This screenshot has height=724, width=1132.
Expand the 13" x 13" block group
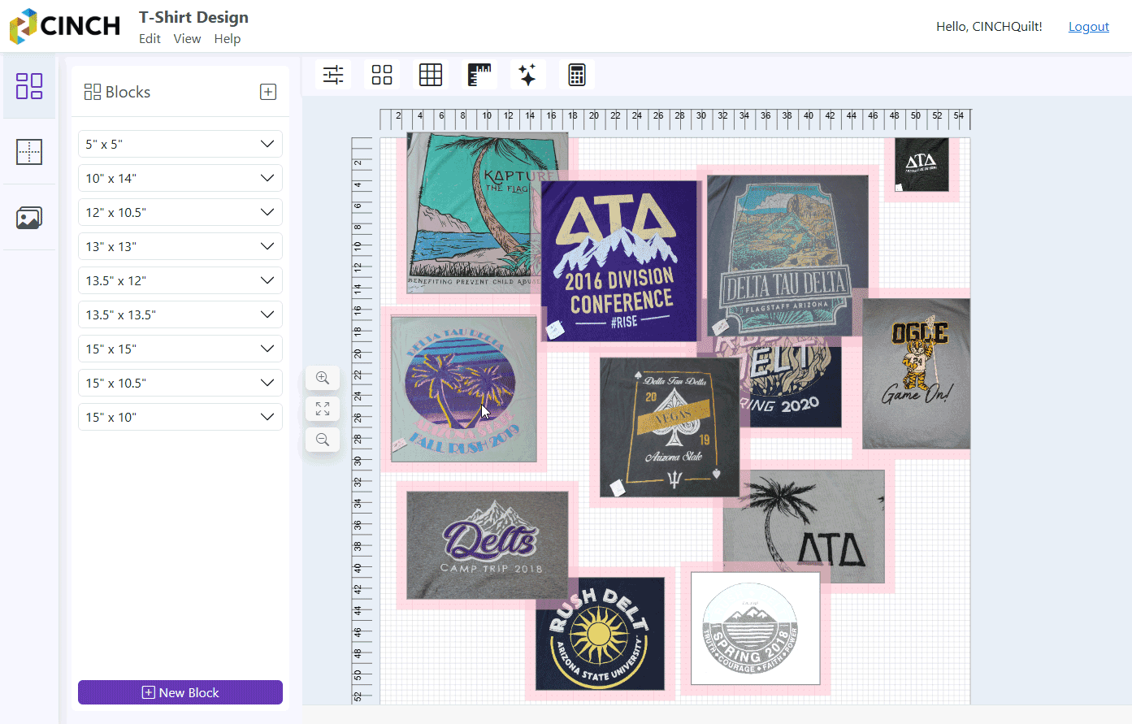(x=267, y=246)
